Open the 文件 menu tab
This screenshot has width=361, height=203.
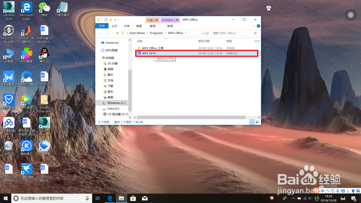pyautogui.click(x=102, y=26)
